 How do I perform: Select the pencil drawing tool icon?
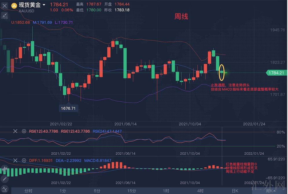(x=5, y=178)
